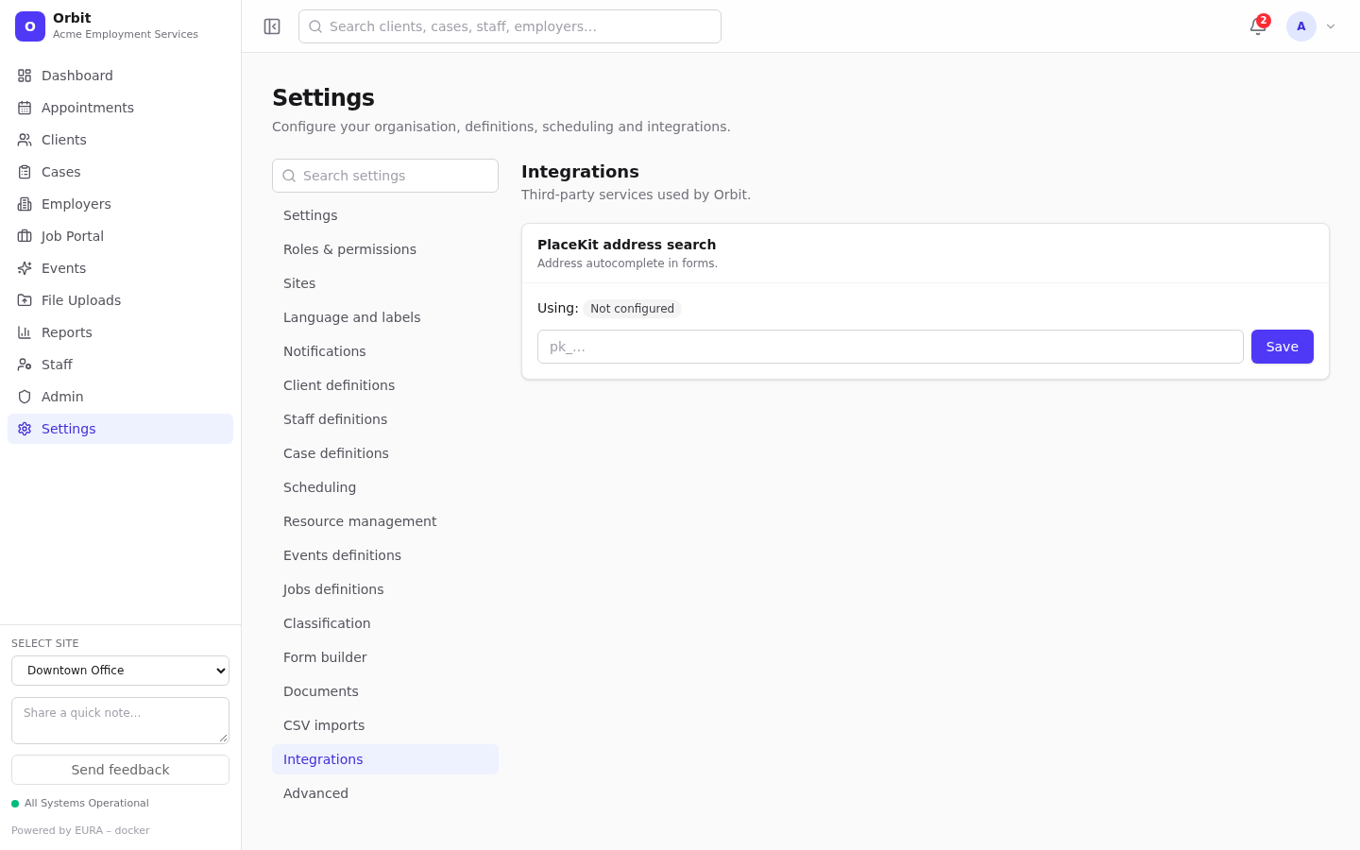Open Jobs definitions section
The image size is (1360, 850).
click(x=385, y=589)
